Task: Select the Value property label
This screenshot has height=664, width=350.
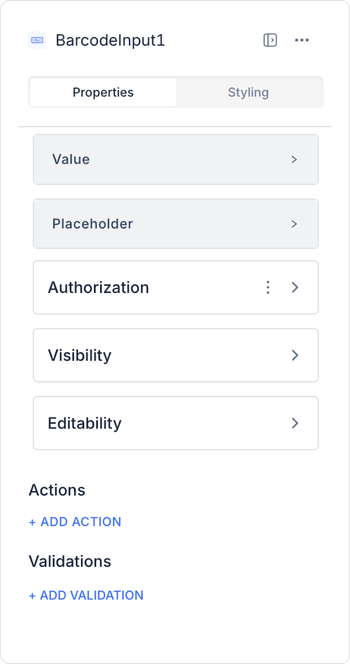Action: click(x=71, y=159)
